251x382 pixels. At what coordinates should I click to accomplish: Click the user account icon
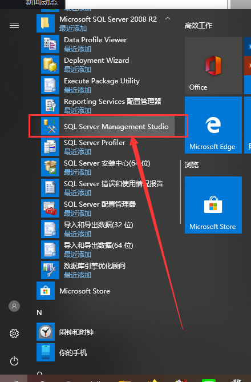pyautogui.click(x=14, y=306)
